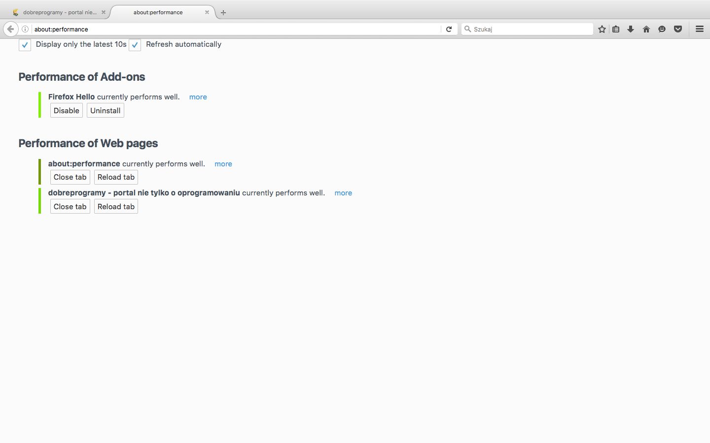
Task: Select the about:performance tab
Action: click(158, 12)
